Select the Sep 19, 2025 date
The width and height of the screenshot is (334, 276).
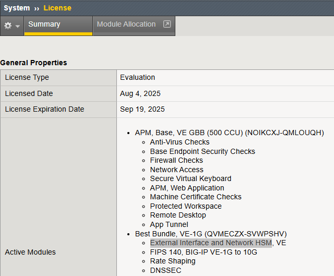pos(142,109)
